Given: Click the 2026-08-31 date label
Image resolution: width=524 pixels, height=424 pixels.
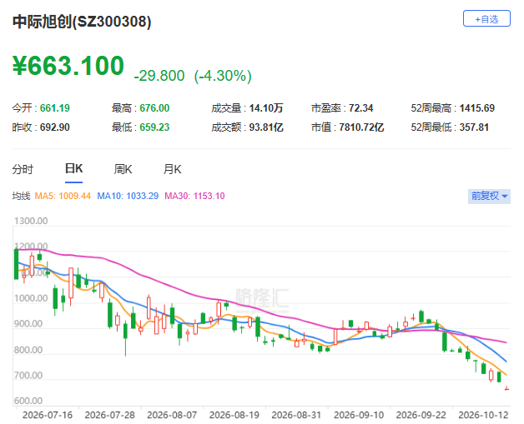Looking at the screenshot, I should click(x=296, y=415).
